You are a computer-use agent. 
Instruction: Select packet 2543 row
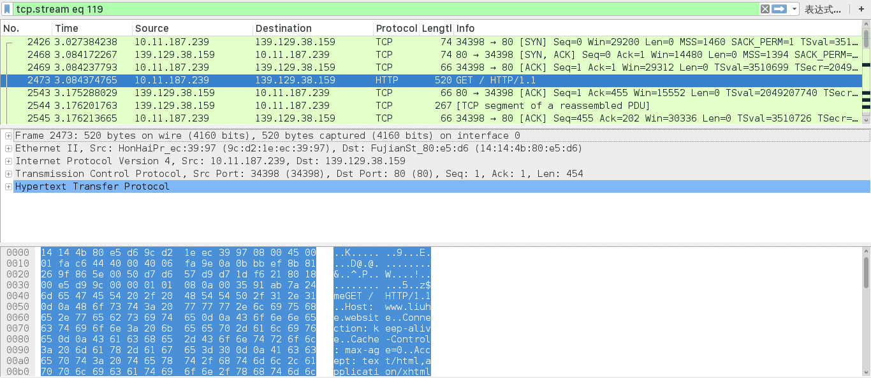tap(430, 93)
